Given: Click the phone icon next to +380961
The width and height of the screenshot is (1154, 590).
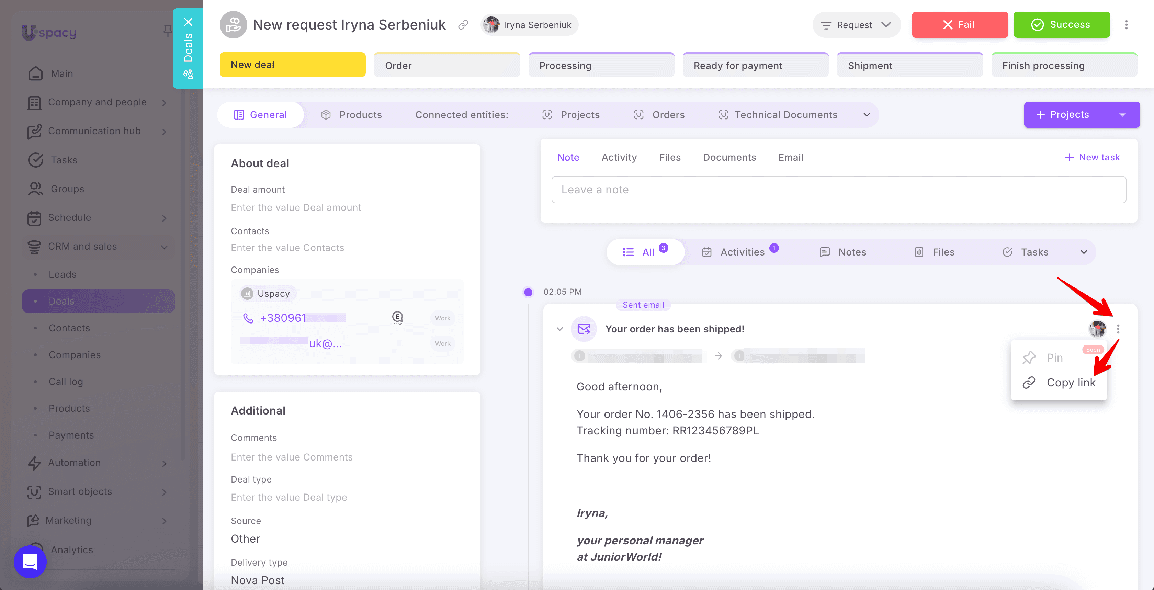Looking at the screenshot, I should [248, 318].
